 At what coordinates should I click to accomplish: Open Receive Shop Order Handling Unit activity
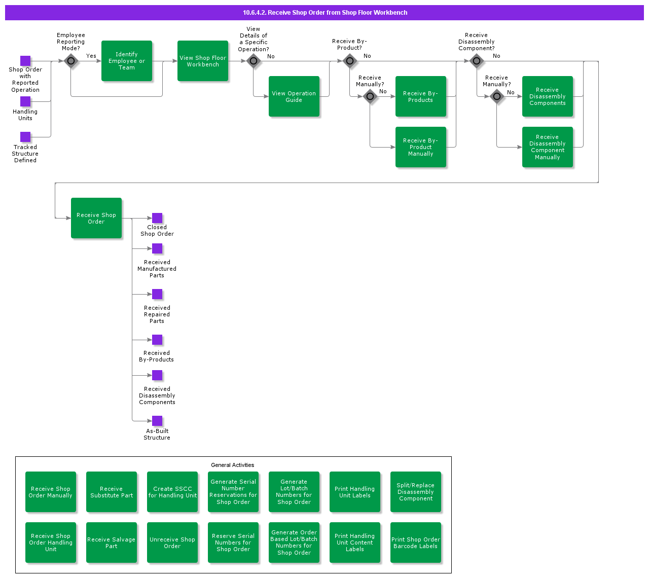51,543
